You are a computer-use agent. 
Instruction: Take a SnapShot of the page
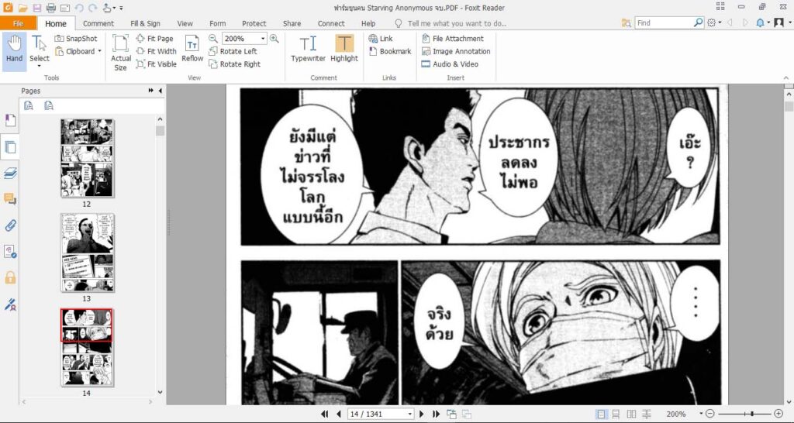[x=76, y=39]
